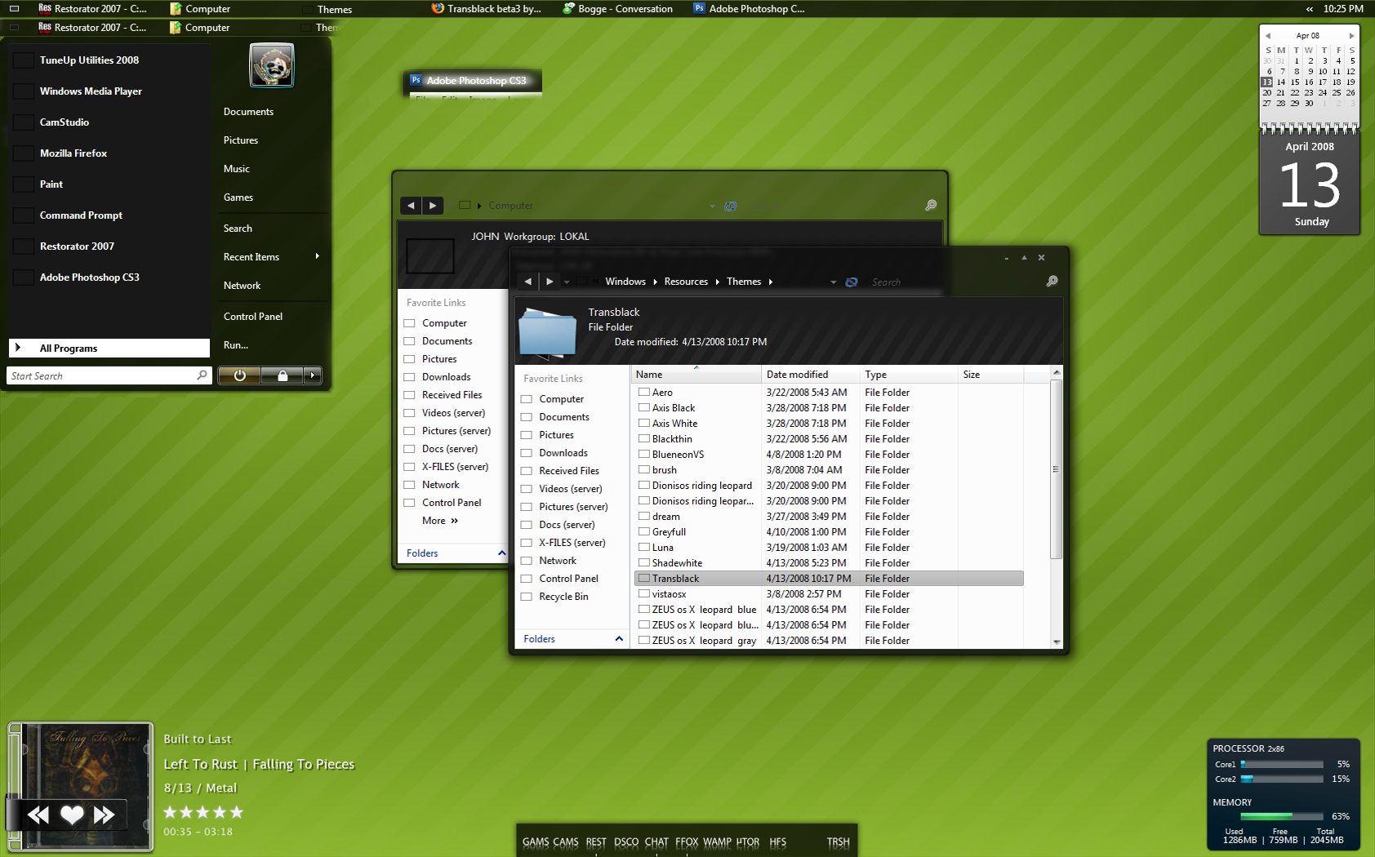Click the Search box in Themes window
The height and width of the screenshot is (857, 1375).
click(954, 282)
